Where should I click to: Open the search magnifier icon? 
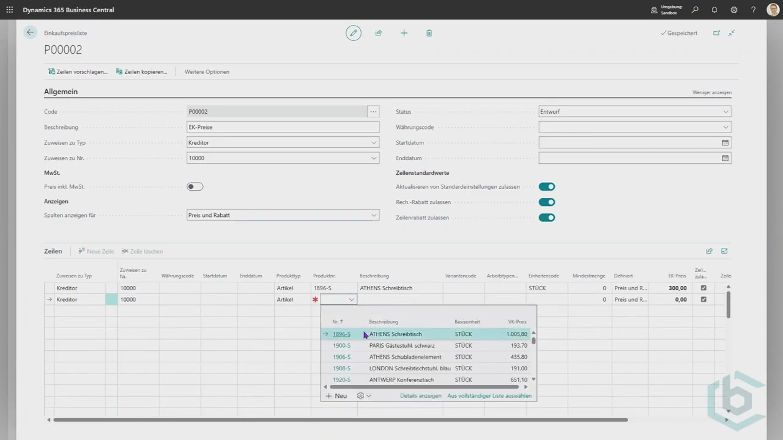pos(695,10)
